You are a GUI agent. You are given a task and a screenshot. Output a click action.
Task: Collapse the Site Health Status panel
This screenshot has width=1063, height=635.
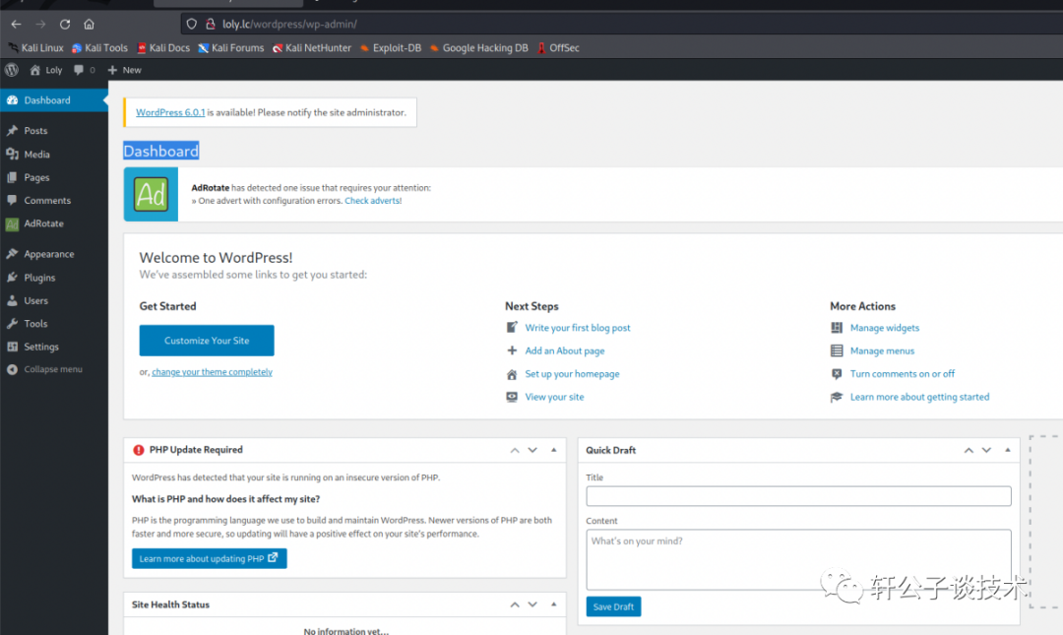(x=554, y=604)
